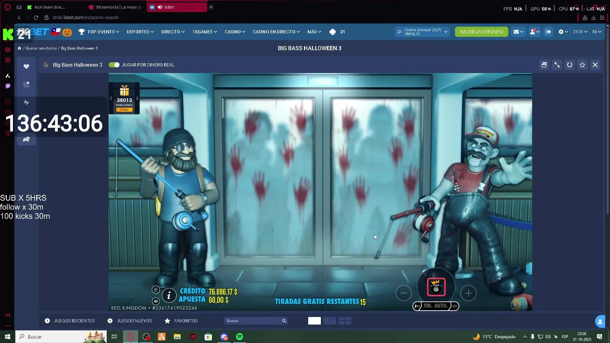Open the home icon in breadcrumb
Image resolution: width=610 pixels, height=343 pixels.
(20, 48)
